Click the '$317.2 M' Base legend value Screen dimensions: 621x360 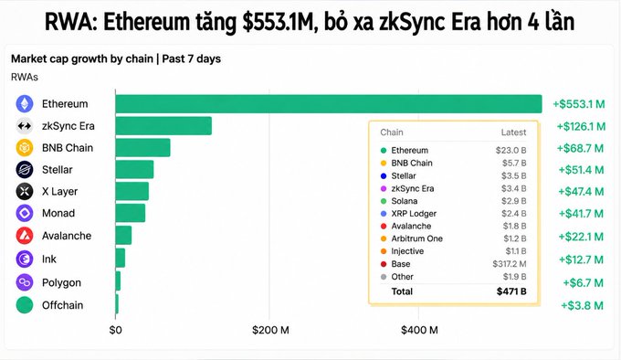point(510,264)
